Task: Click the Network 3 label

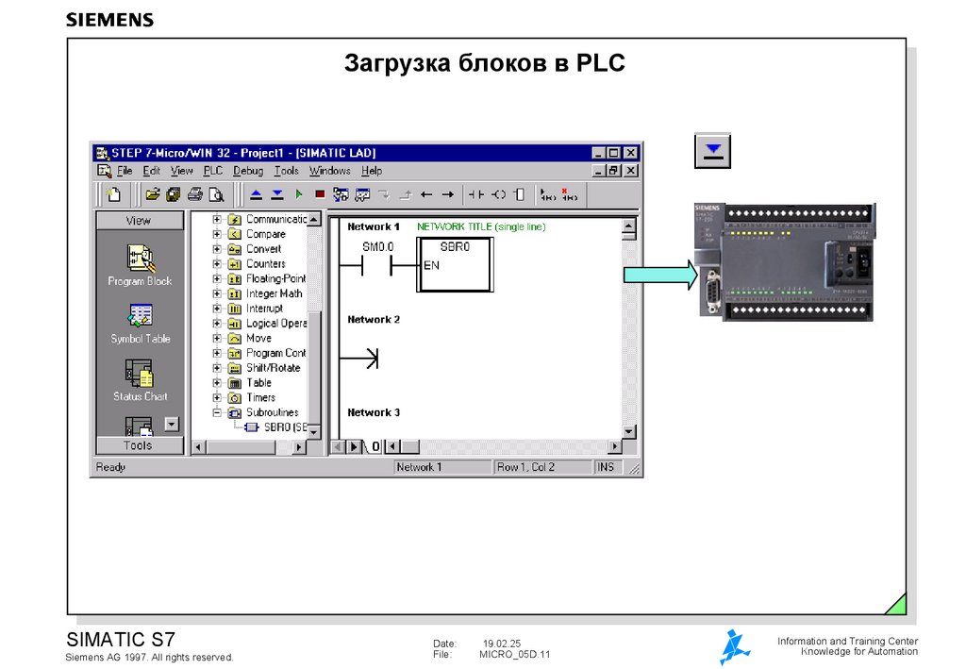Action: click(374, 412)
